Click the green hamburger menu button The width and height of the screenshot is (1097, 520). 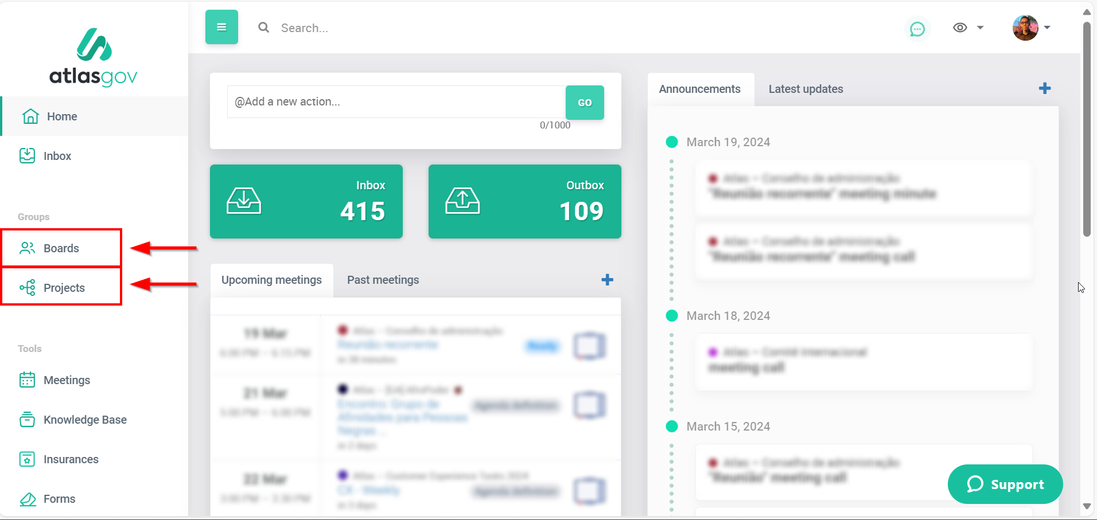[221, 27]
